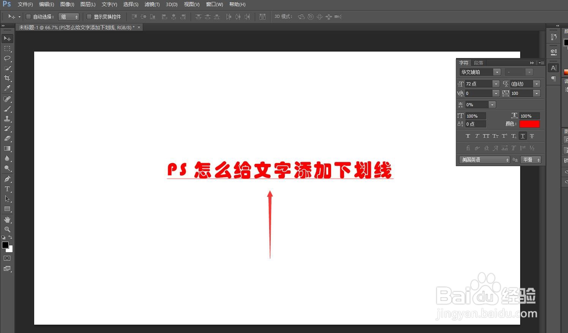Select the Brush tool
The width and height of the screenshot is (568, 333).
(7, 109)
